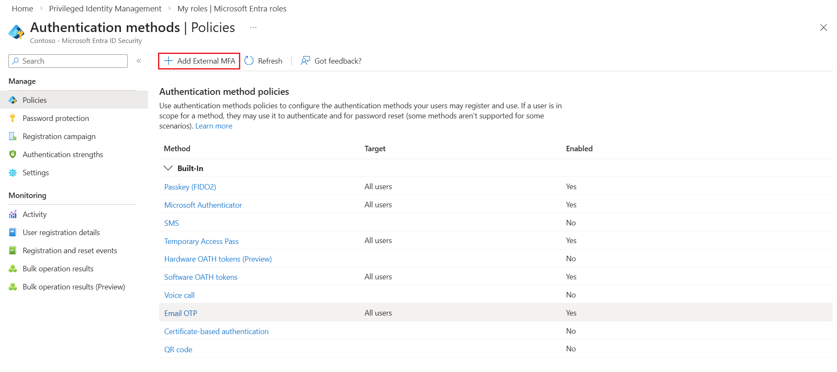
Task: Click the feedback person icon
Action: 306,61
